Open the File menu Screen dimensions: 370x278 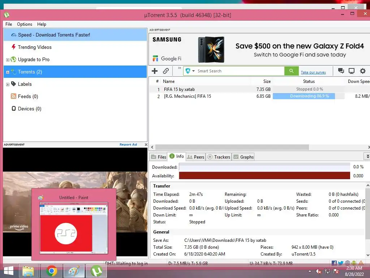[x=9, y=24]
